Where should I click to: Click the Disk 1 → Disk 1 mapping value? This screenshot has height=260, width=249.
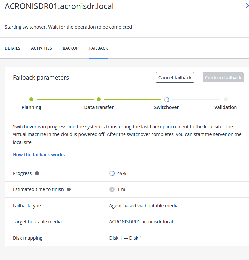[x=125, y=238]
